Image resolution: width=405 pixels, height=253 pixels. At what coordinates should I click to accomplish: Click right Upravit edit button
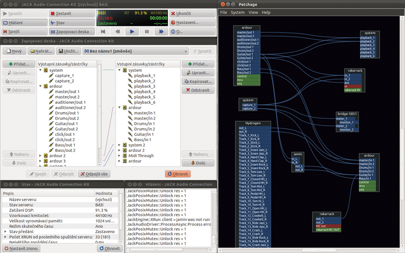[x=198, y=72]
